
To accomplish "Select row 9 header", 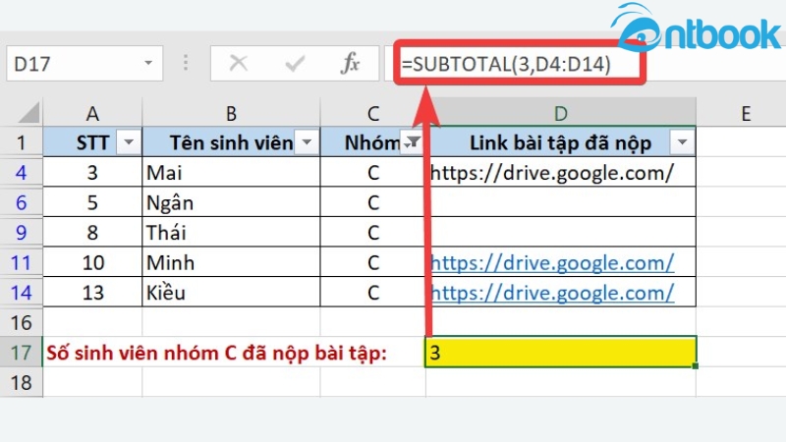I will coord(21,232).
